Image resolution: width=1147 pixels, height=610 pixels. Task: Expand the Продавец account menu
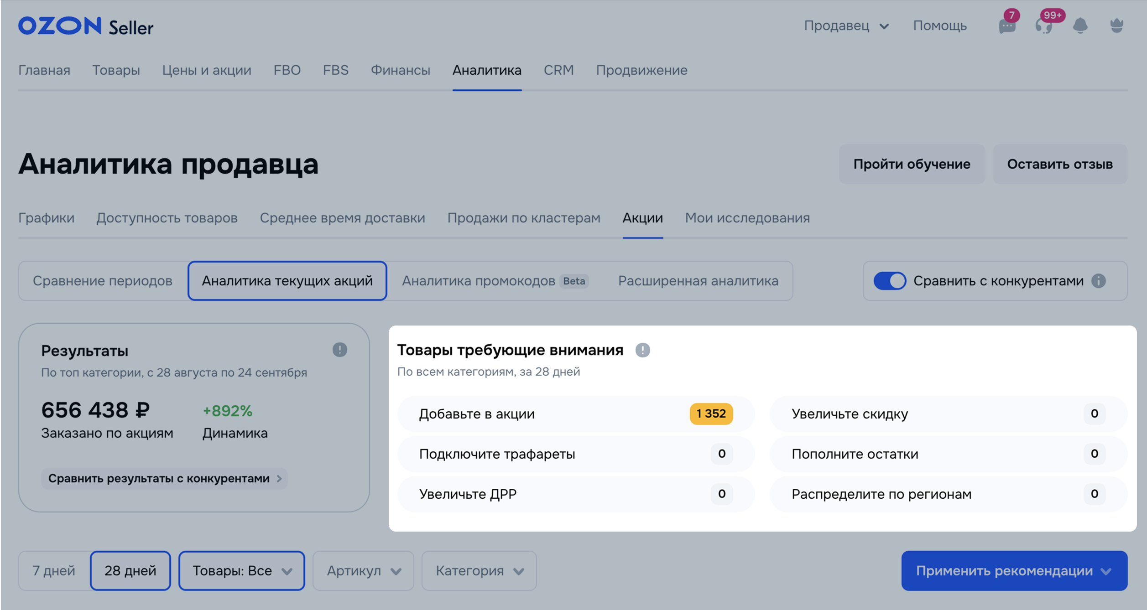[x=846, y=26]
